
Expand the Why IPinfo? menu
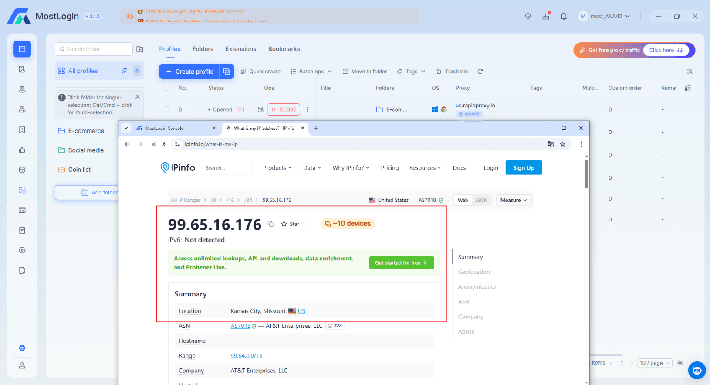[x=351, y=168]
